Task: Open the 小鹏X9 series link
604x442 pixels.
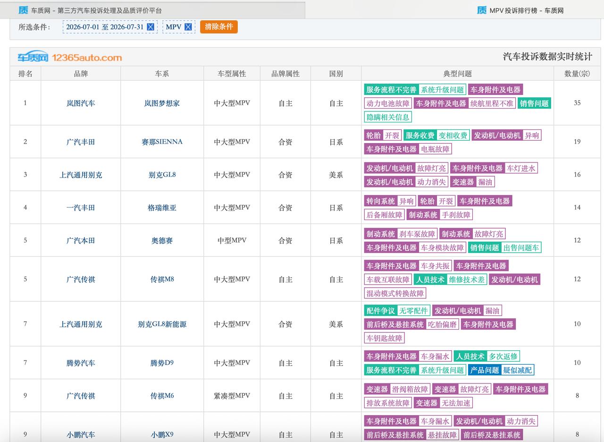Action: (162, 434)
